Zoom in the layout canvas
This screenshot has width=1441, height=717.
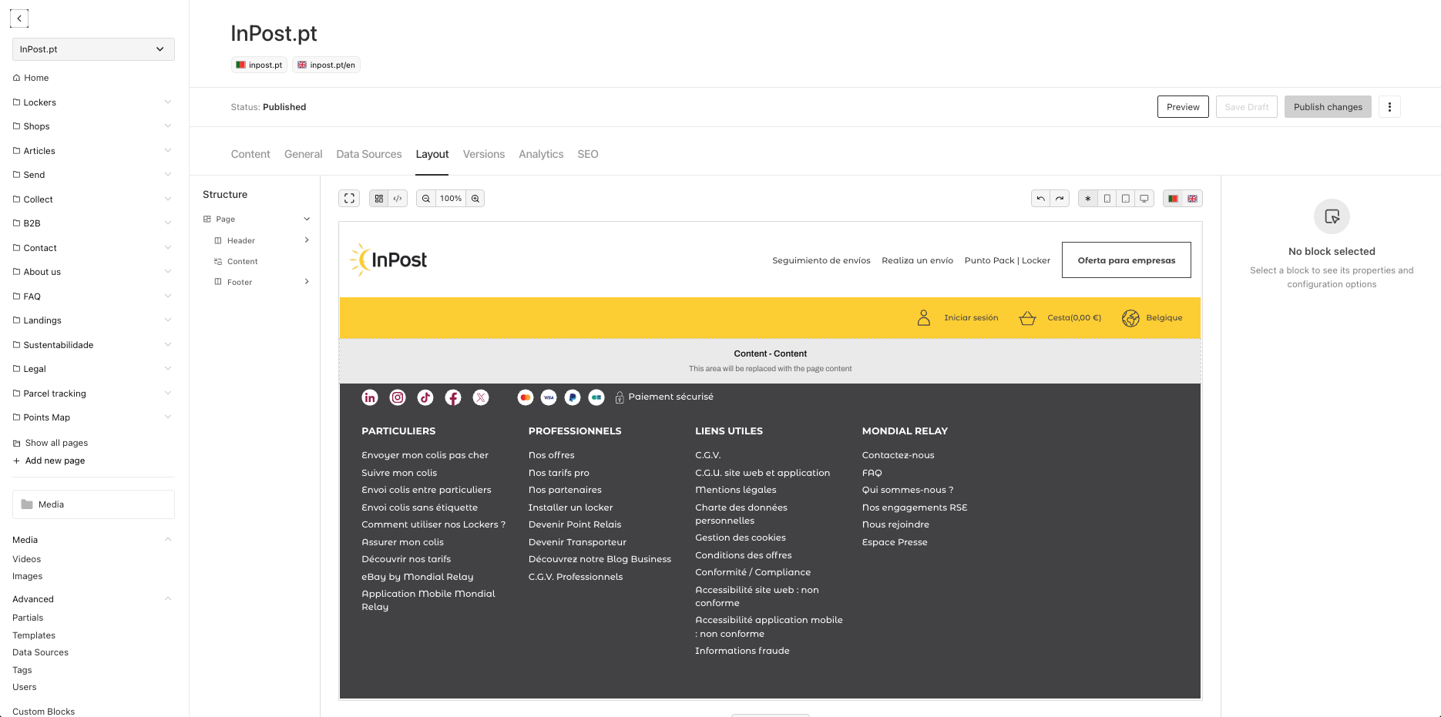[x=475, y=199]
